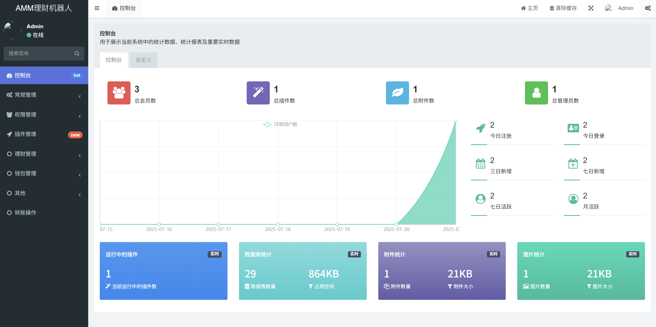The height and width of the screenshot is (327, 656).
Task: Click the purple magic wand plugins icon
Action: [x=258, y=93]
